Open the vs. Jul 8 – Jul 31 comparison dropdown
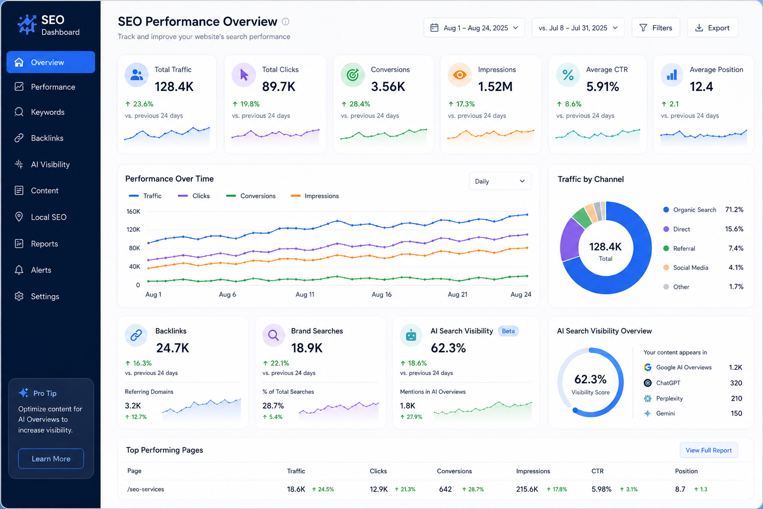Viewport: 763px width, 509px height. 578,28
